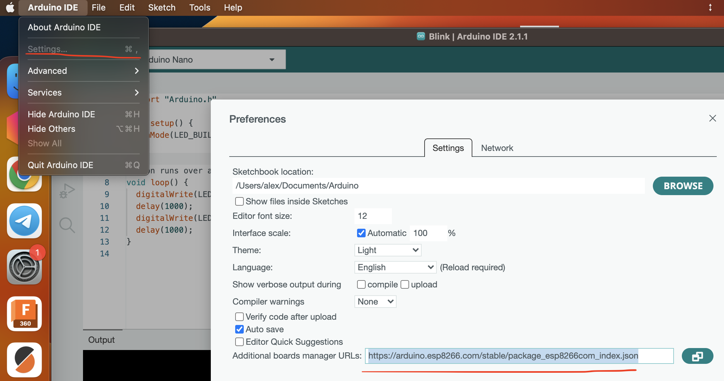This screenshot has height=381, width=724.
Task: Disable Auto save checkbox
Action: pyautogui.click(x=239, y=329)
